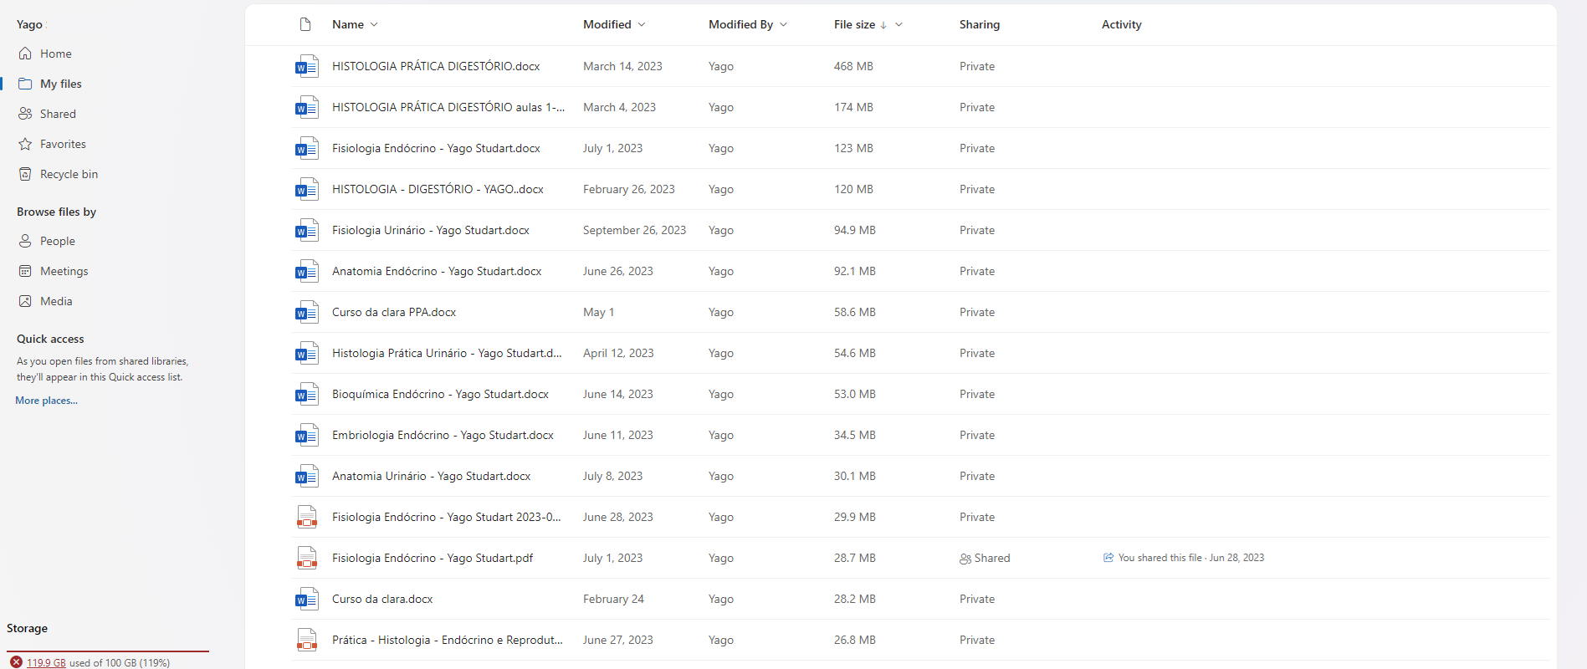Open the Modified By column dropdown
1587x669 pixels.
pos(783,24)
